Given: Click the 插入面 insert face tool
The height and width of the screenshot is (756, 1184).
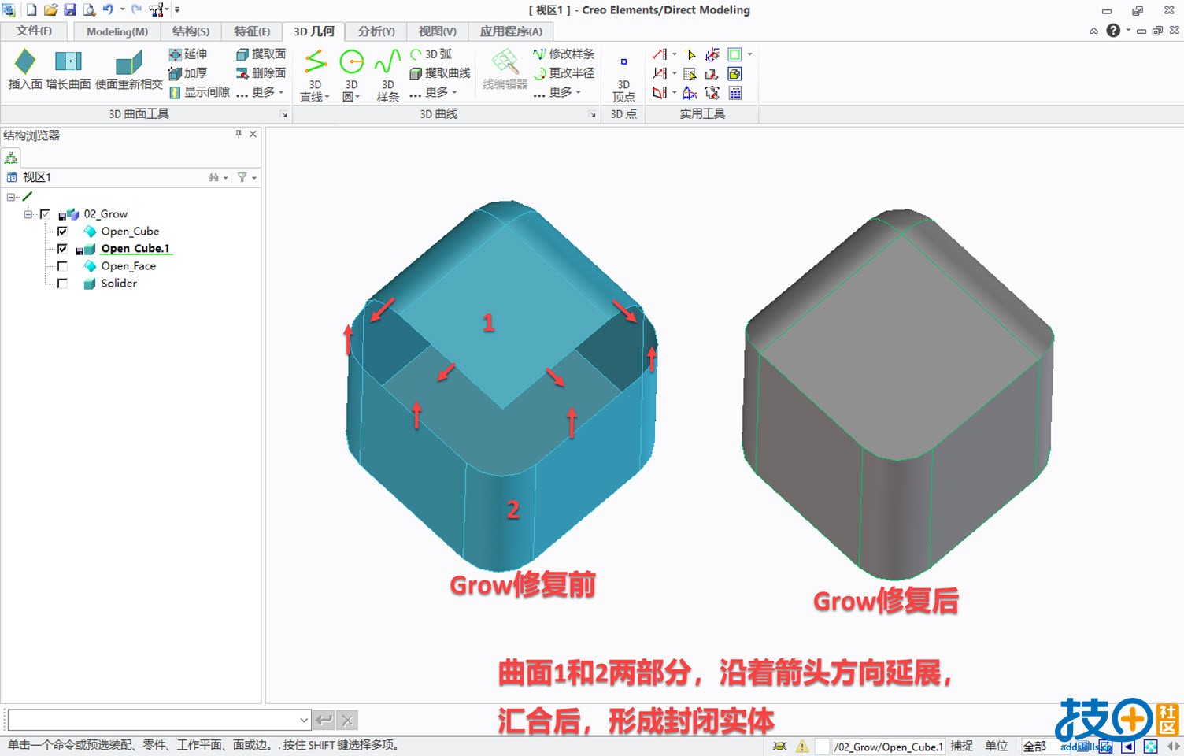Looking at the screenshot, I should tap(25, 69).
